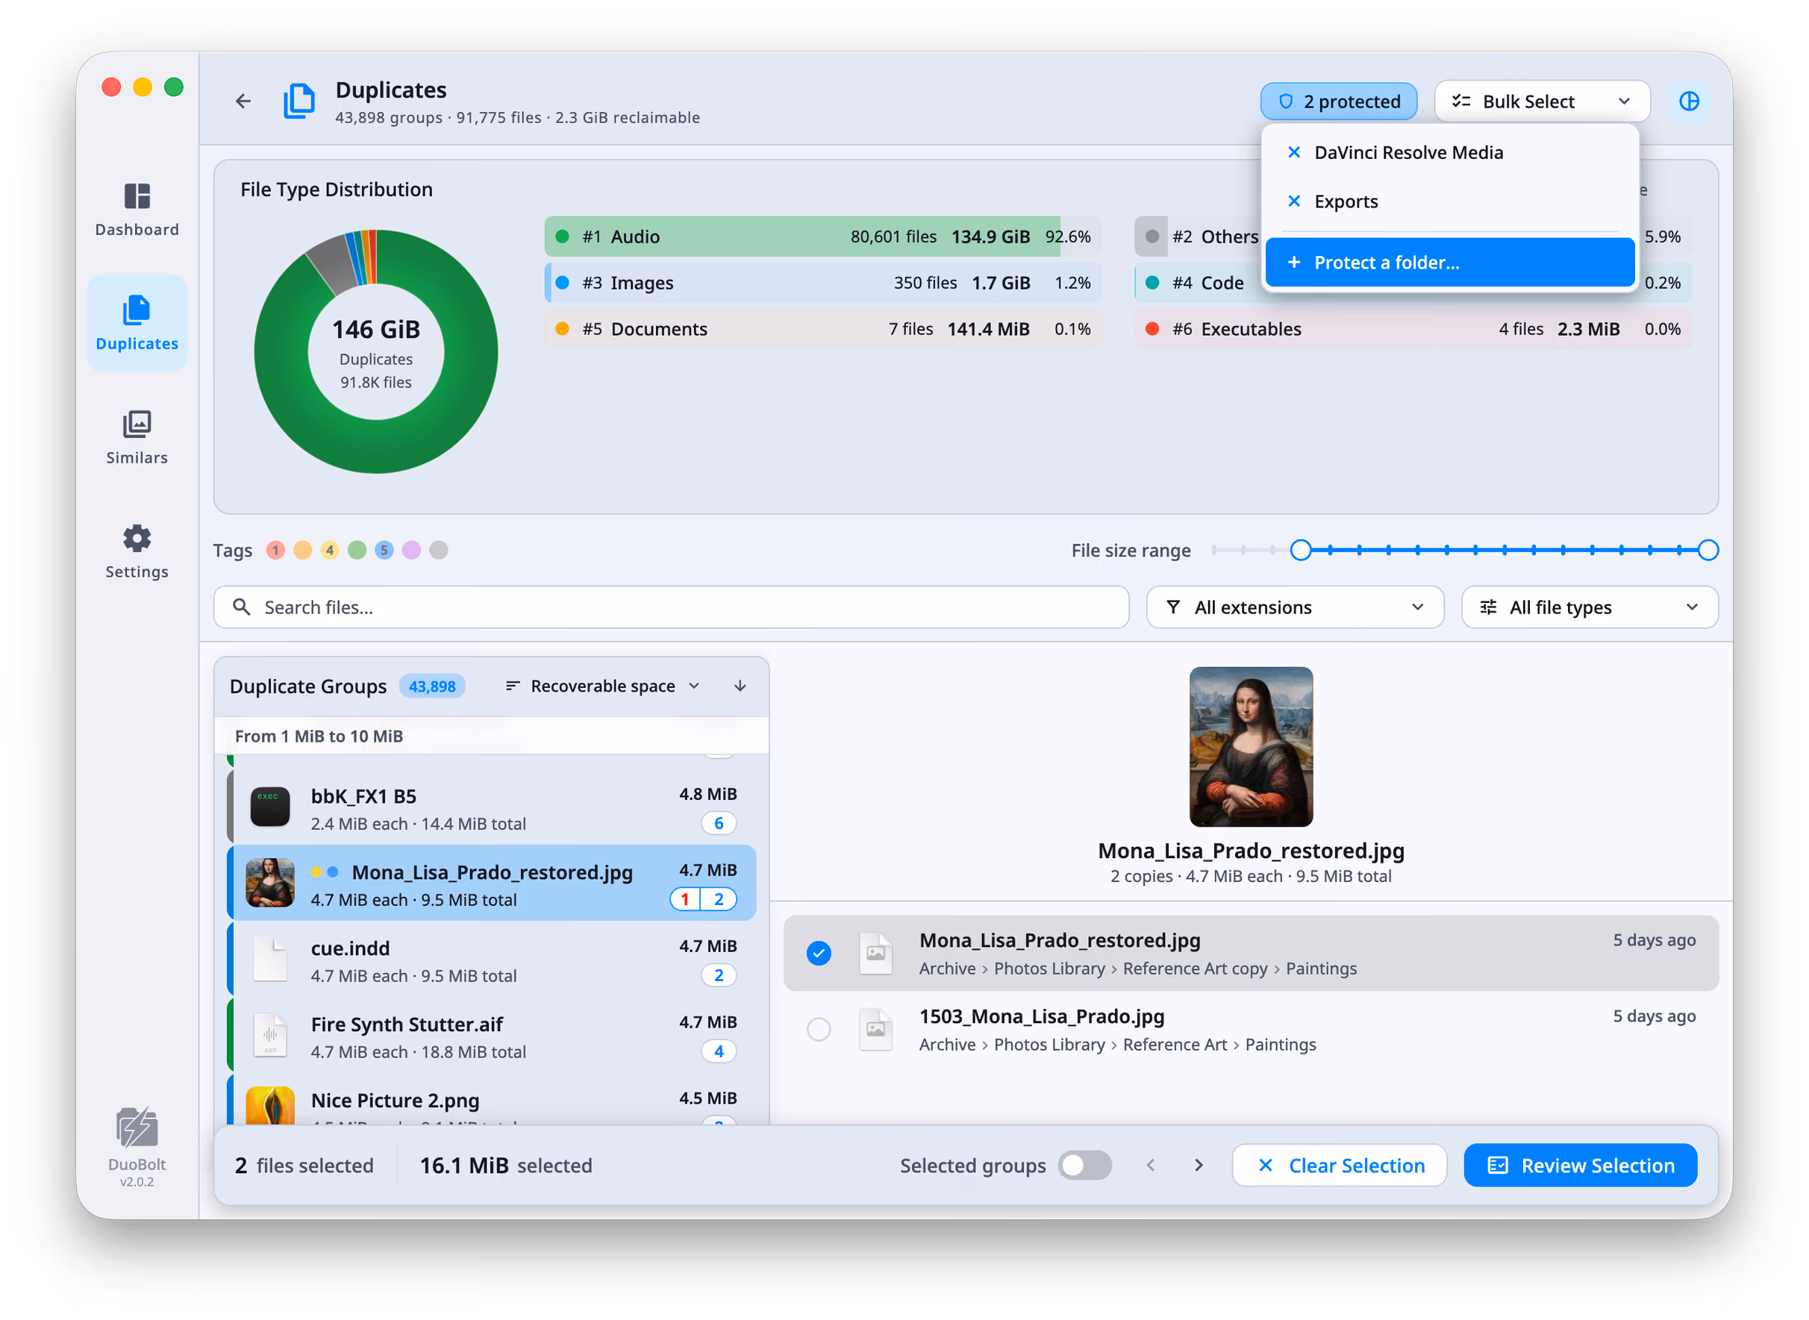This screenshot has height=1320, width=1809.
Task: Click the Mona Lisa thumbnail in group list
Action: pyautogui.click(x=270, y=883)
